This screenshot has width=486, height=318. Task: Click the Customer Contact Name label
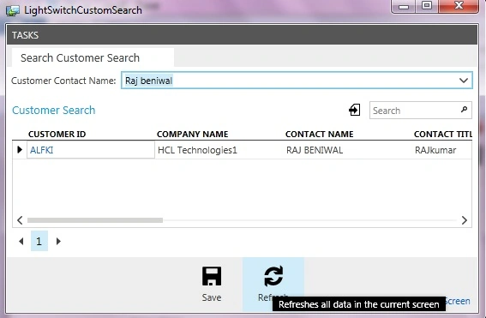click(x=63, y=81)
